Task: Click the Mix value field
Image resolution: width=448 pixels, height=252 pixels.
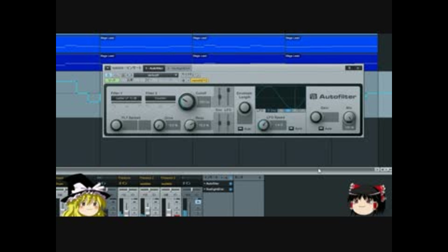Action: tap(349, 127)
